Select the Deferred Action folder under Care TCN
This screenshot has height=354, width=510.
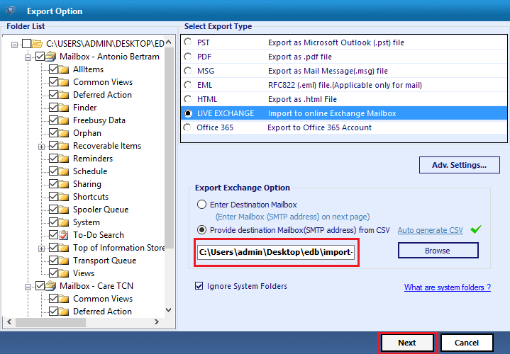click(102, 311)
